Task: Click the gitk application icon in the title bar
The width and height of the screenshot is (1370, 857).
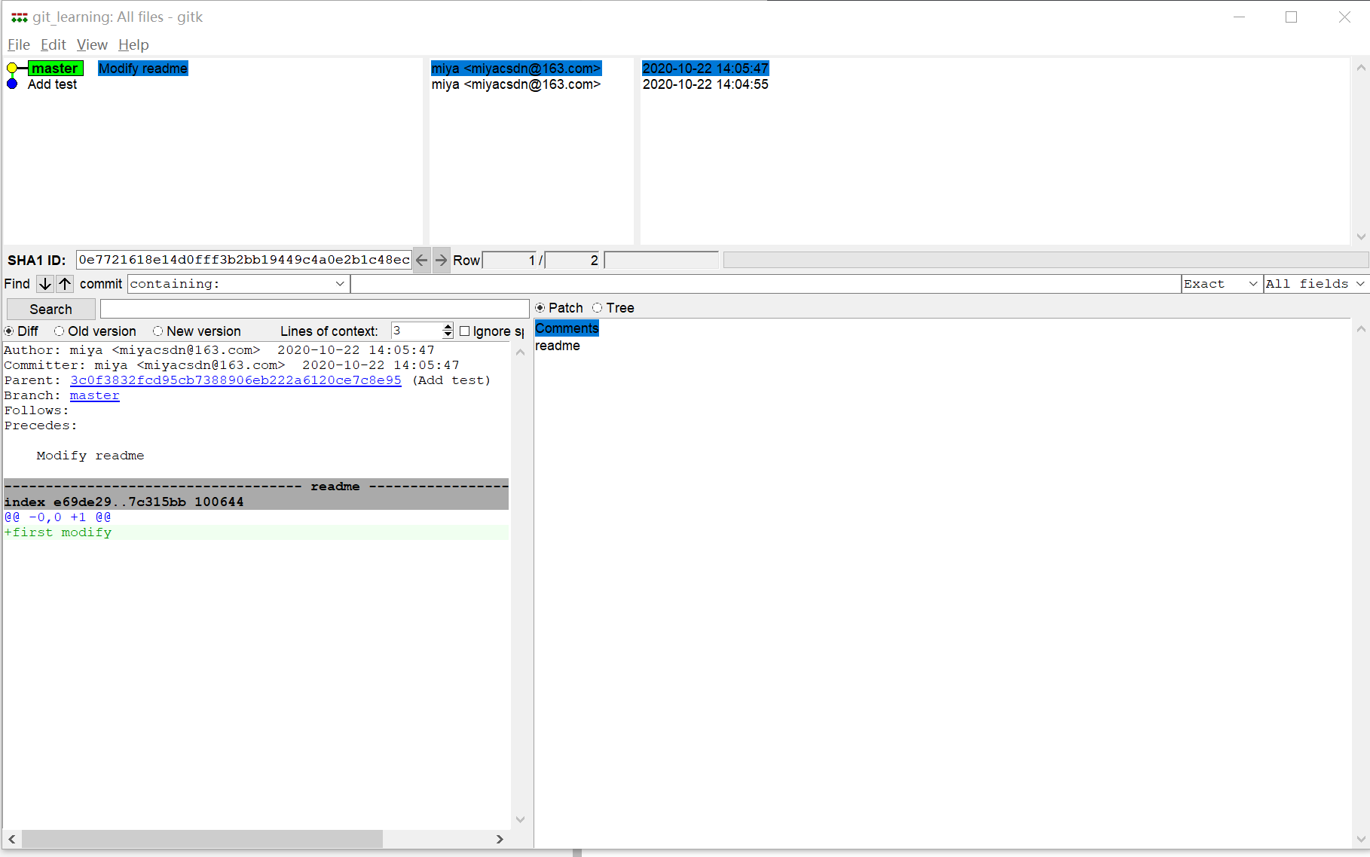Action: (19, 16)
